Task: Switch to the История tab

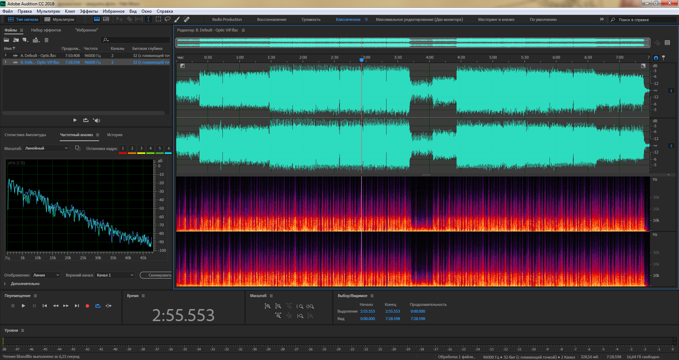Action: [x=115, y=135]
